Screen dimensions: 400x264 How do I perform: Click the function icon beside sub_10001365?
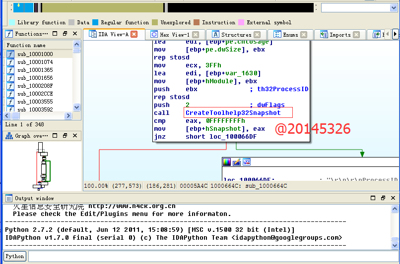(10, 70)
